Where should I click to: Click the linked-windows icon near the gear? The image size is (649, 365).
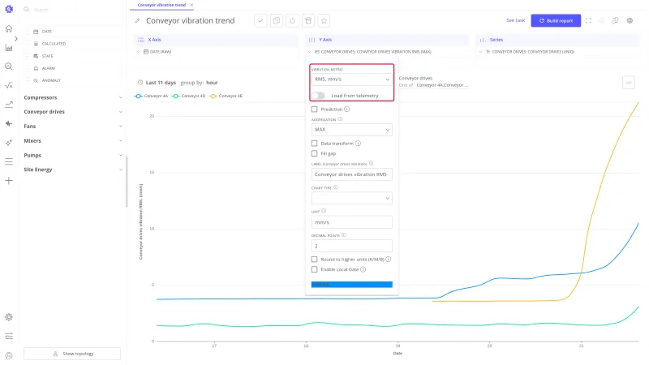pos(615,21)
